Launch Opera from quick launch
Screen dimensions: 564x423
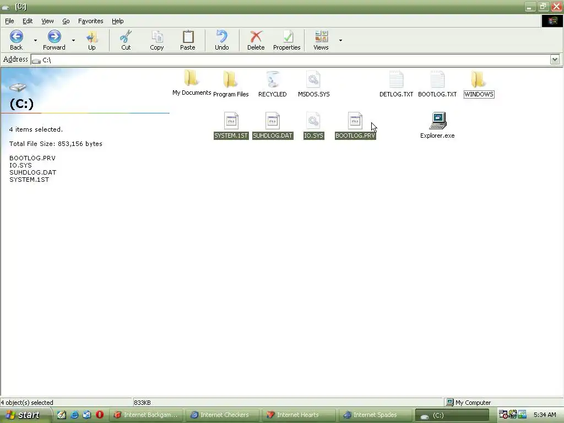[100, 415]
